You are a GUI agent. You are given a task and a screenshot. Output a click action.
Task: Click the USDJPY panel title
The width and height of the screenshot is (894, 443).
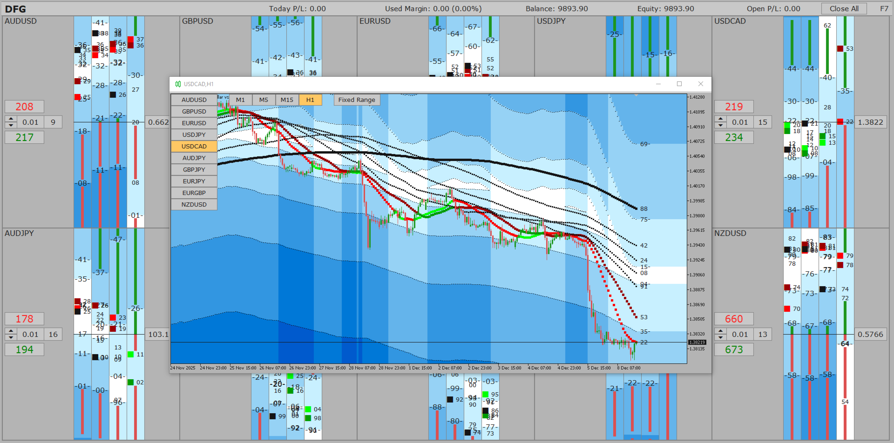(551, 21)
